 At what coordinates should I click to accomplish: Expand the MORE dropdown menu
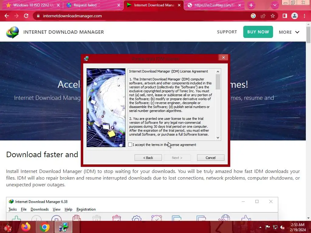[289, 32]
